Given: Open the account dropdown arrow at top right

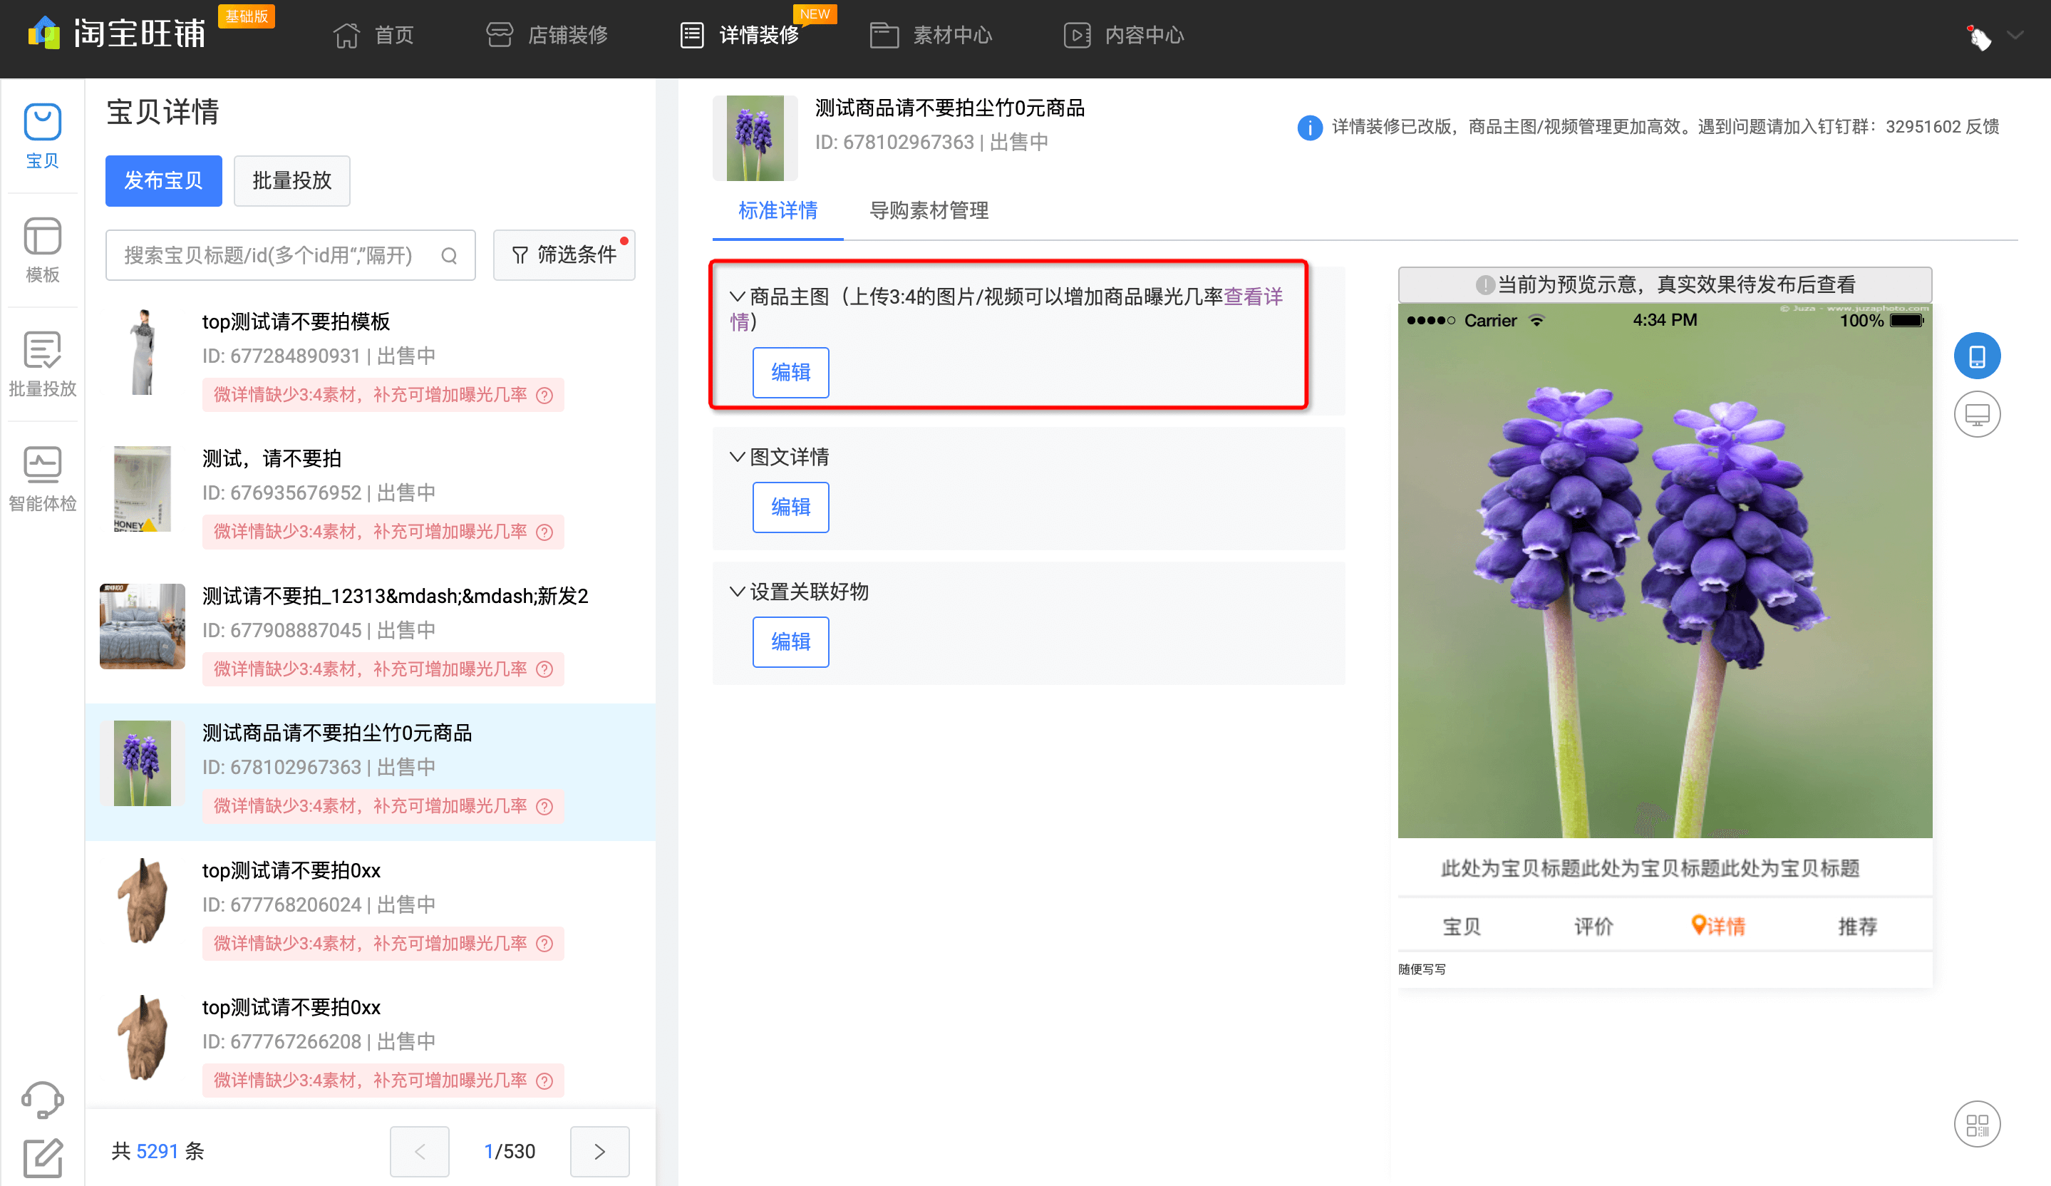Looking at the screenshot, I should pos(2015,35).
